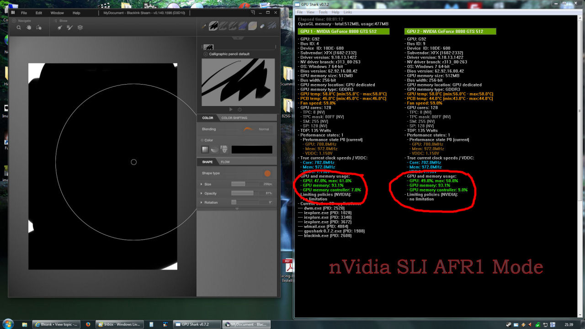Select the zoom magnifier tool in Navigate
The image size is (585, 329).
point(19,27)
